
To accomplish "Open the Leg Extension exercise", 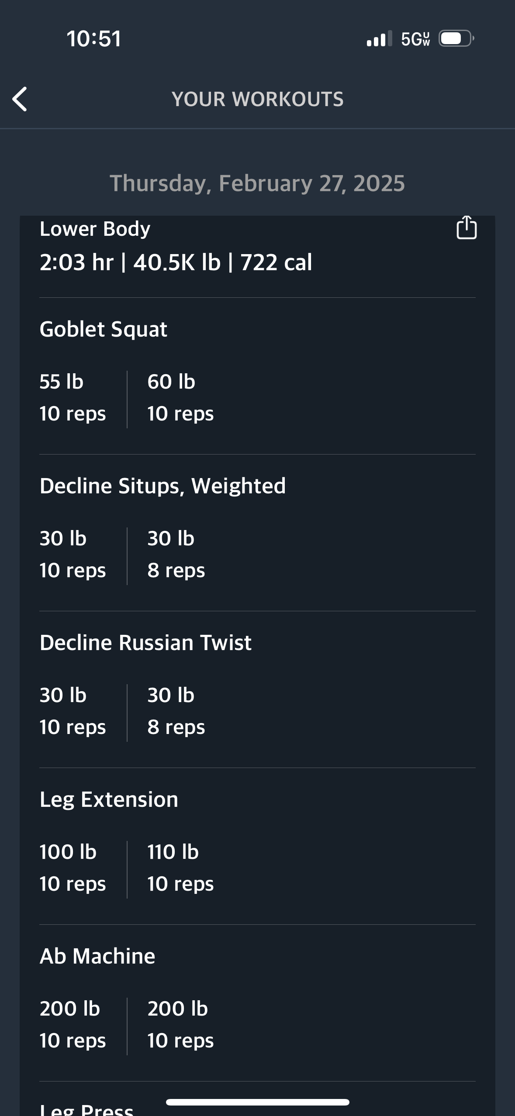I will coord(109,799).
